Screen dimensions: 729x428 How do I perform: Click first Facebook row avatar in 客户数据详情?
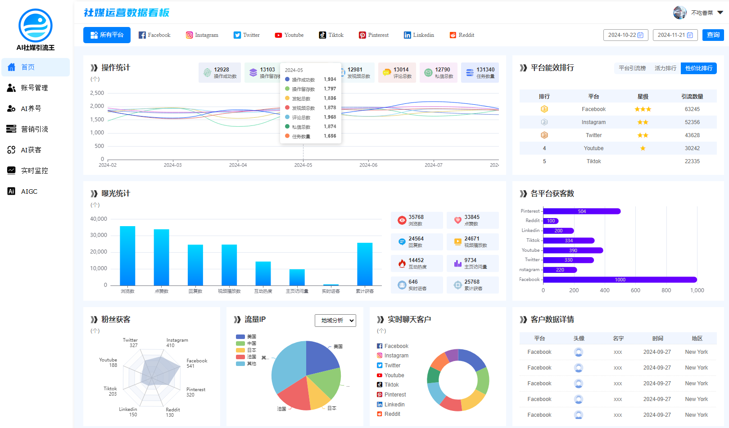click(x=579, y=352)
